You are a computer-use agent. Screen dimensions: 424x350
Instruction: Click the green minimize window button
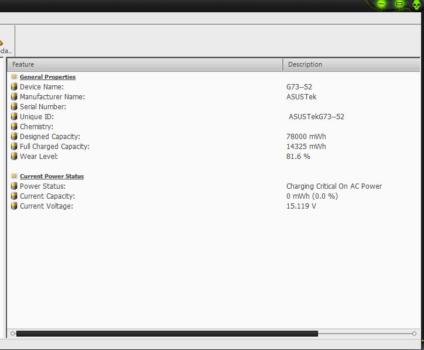(381, 4)
